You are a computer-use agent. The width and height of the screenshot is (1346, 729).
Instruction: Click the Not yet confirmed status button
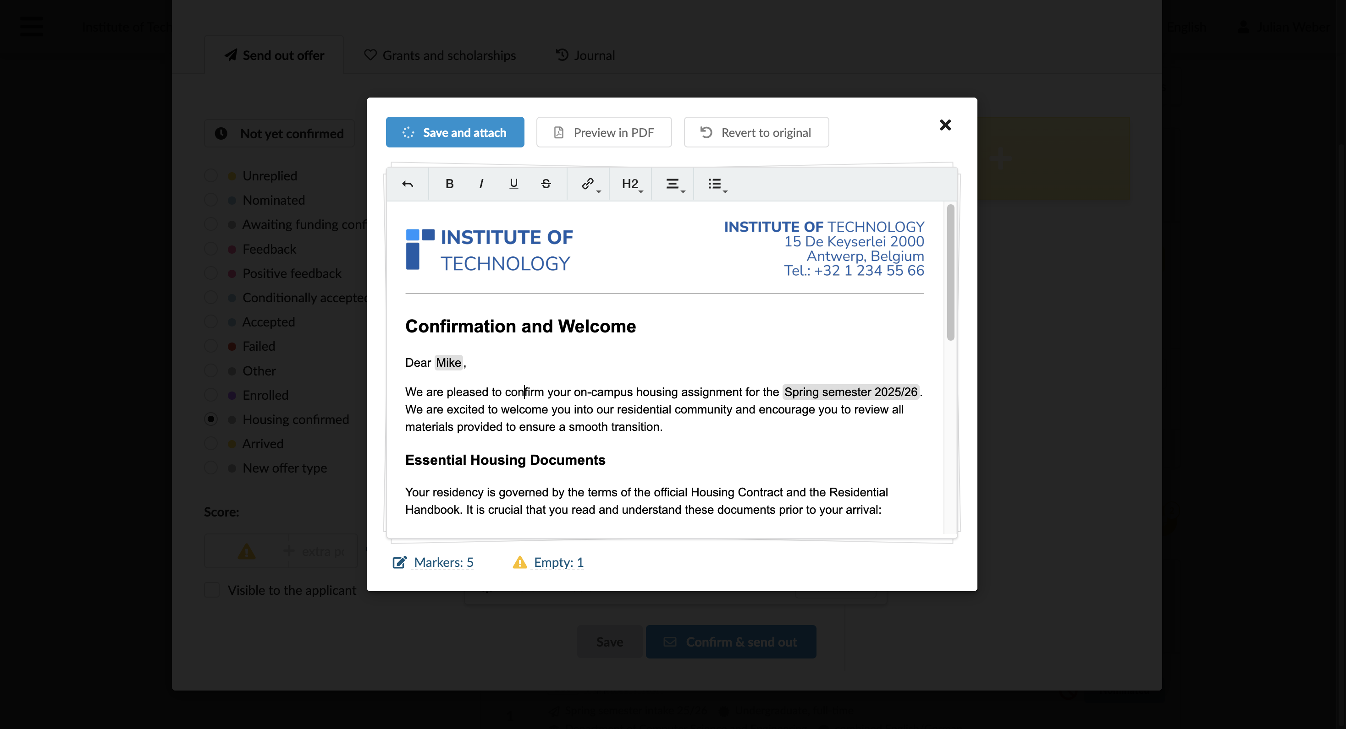click(280, 134)
